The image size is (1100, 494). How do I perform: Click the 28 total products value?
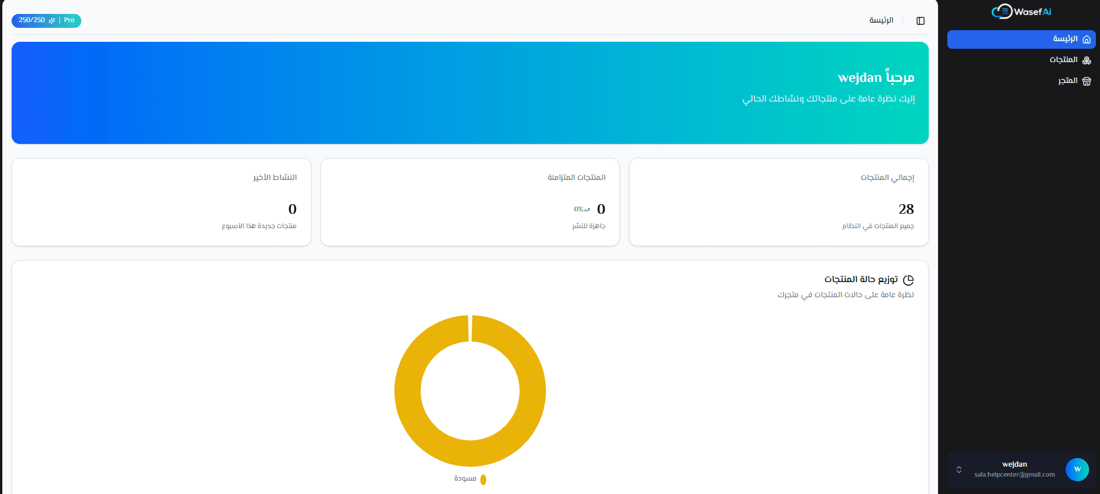click(906, 209)
